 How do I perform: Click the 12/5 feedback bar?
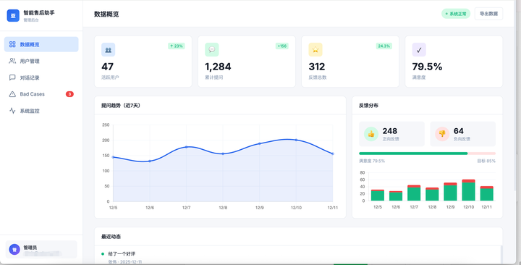pos(378,195)
